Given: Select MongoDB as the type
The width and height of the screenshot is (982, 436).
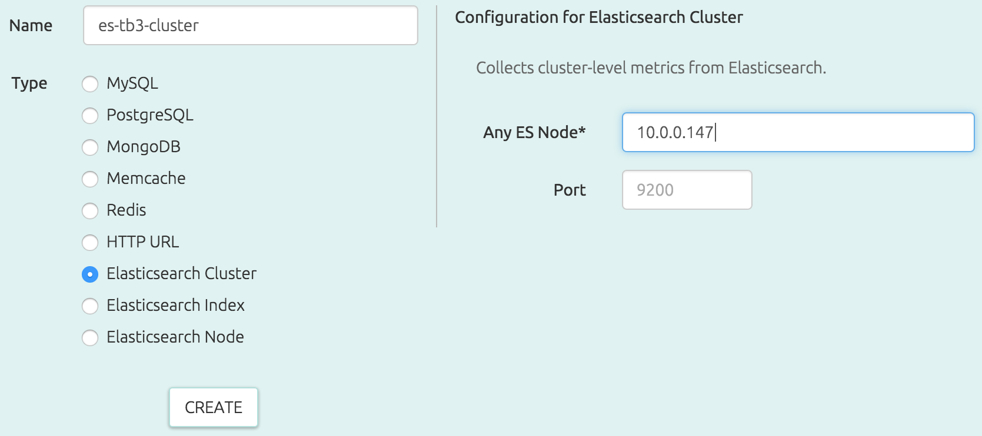Looking at the screenshot, I should click(x=90, y=147).
